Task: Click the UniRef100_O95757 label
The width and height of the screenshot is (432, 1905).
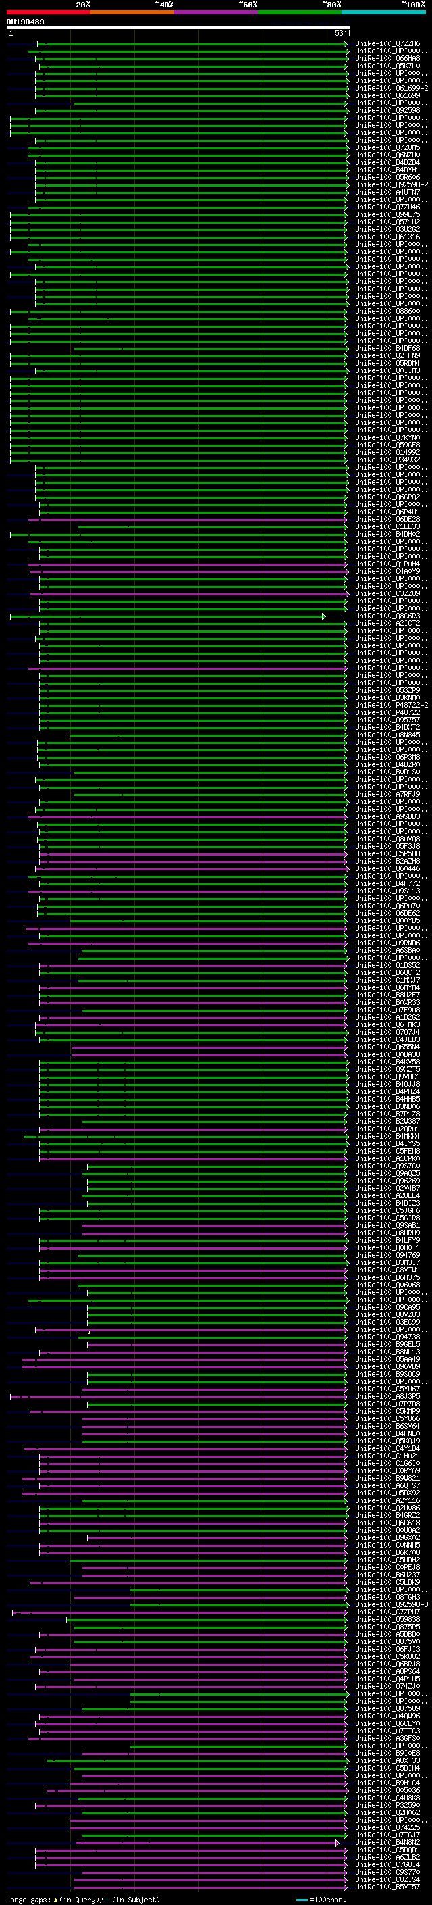Action: click(x=387, y=720)
